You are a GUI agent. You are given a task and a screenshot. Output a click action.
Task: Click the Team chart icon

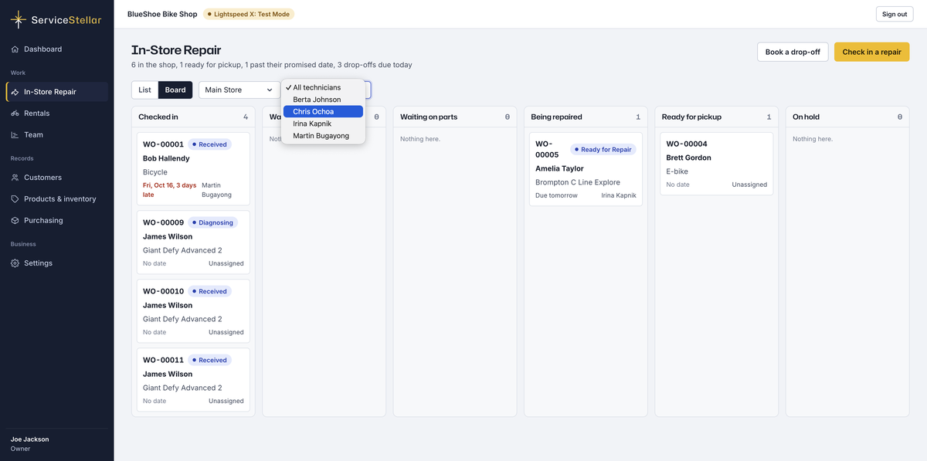point(15,135)
